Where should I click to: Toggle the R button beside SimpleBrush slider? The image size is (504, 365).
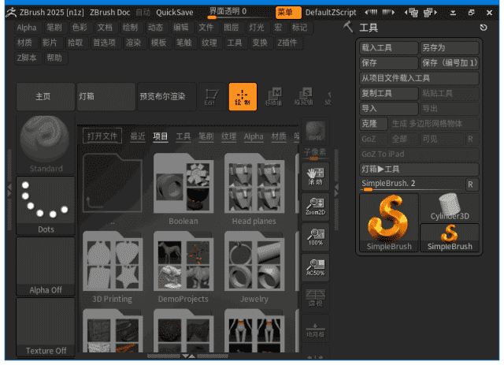click(x=471, y=184)
